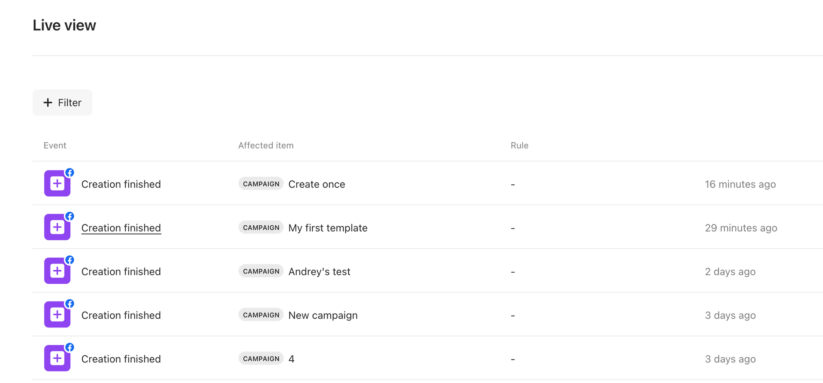
Task: Click Facebook badge on Andrey's test row
Action: tap(70, 260)
